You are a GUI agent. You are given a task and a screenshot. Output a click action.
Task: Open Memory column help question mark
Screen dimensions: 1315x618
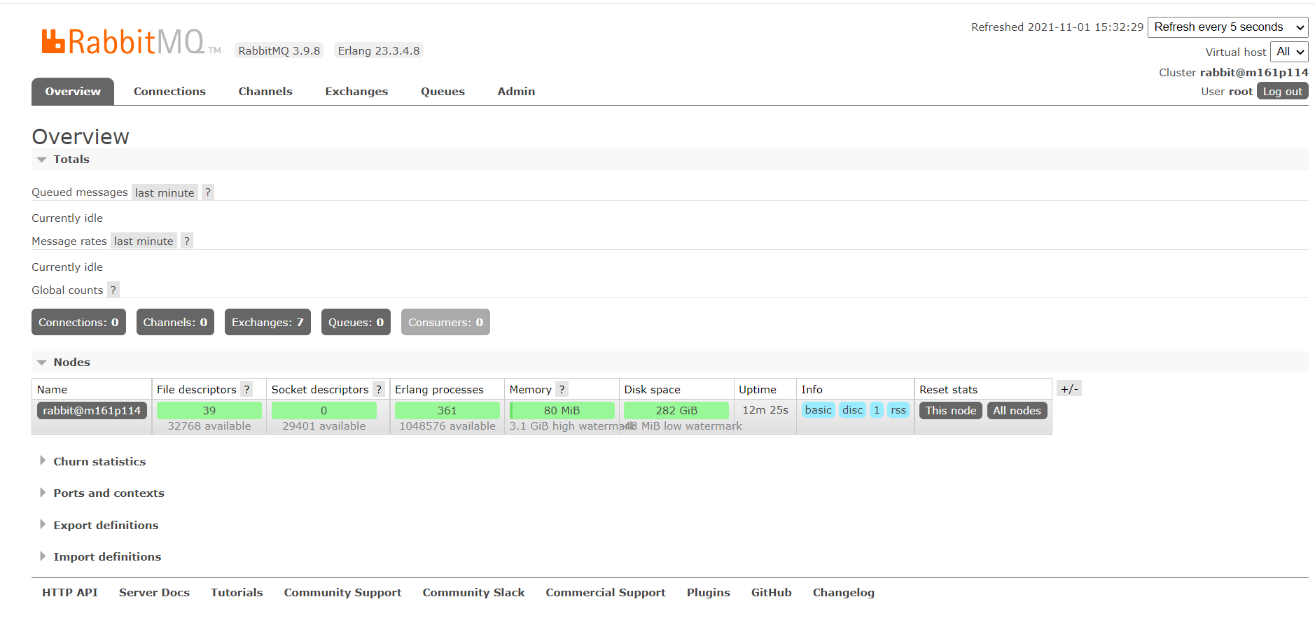coord(562,389)
